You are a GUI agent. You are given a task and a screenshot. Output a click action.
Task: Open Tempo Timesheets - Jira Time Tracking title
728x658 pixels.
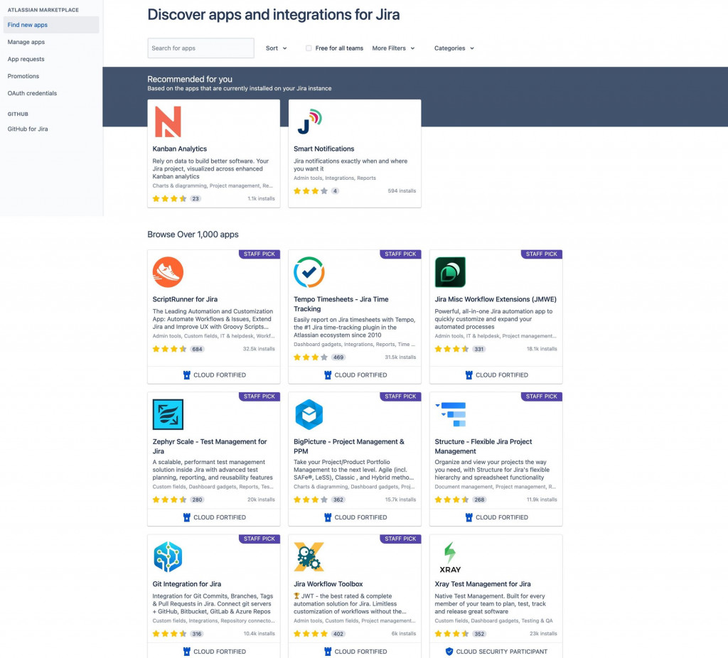(x=341, y=304)
